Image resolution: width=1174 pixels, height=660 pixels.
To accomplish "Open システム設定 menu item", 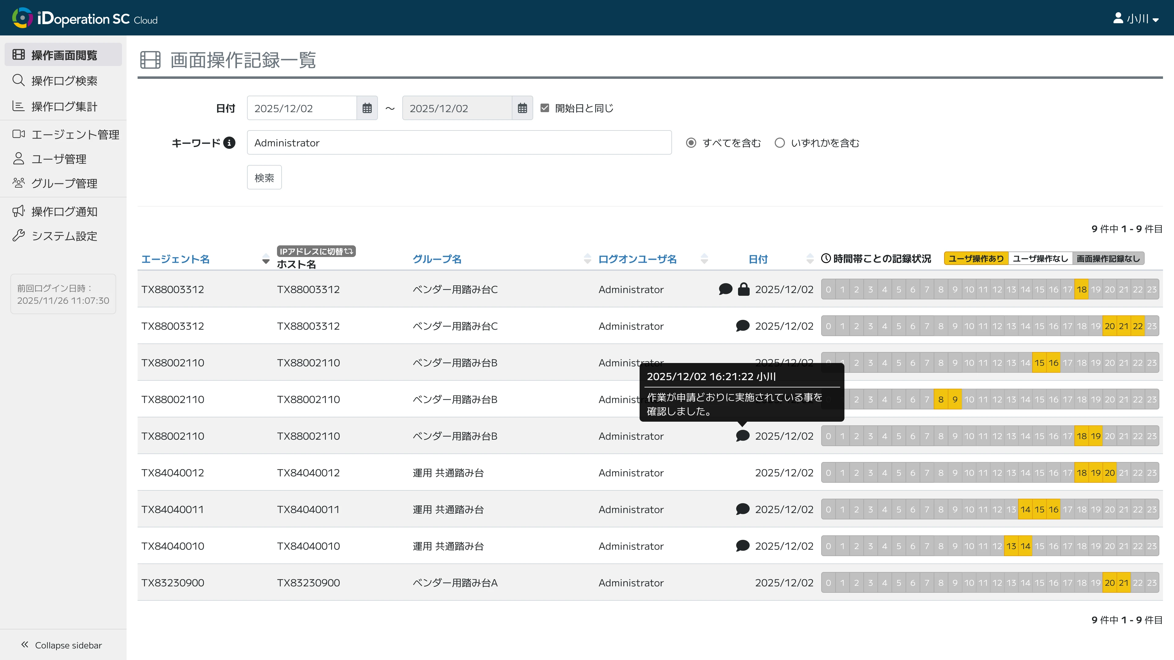I will pos(64,236).
